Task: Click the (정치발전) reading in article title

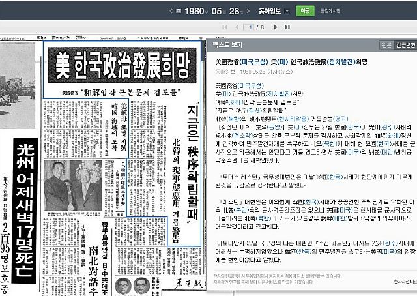Action: 341,62
